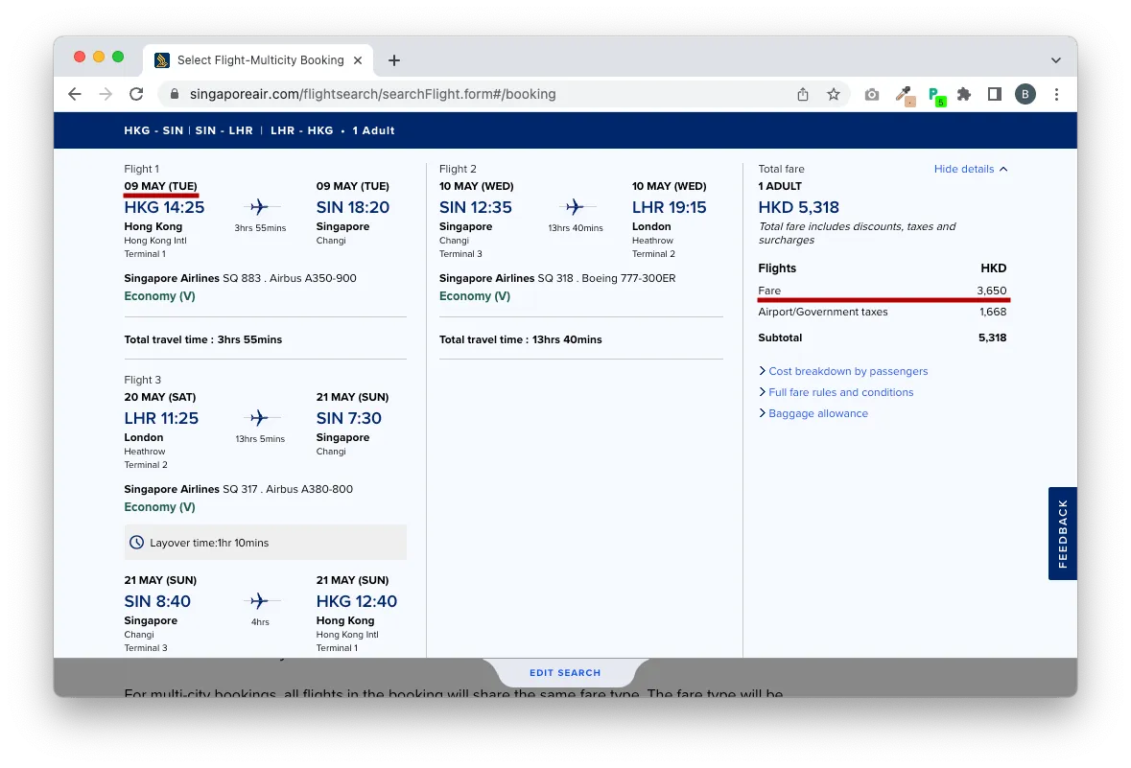Image resolution: width=1131 pixels, height=768 pixels.
Task: Reload the page with the refresh icon
Action: 136,94
